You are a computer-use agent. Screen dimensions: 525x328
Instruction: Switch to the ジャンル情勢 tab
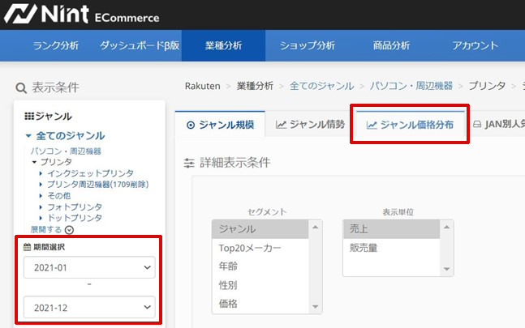pos(310,125)
